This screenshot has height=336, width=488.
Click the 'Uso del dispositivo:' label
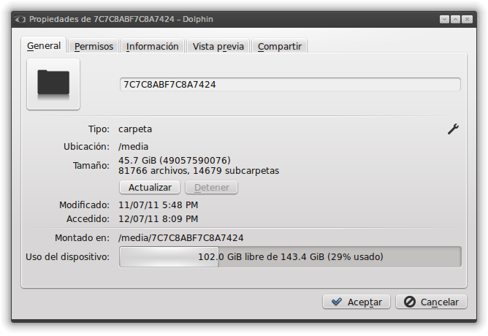tap(67, 256)
